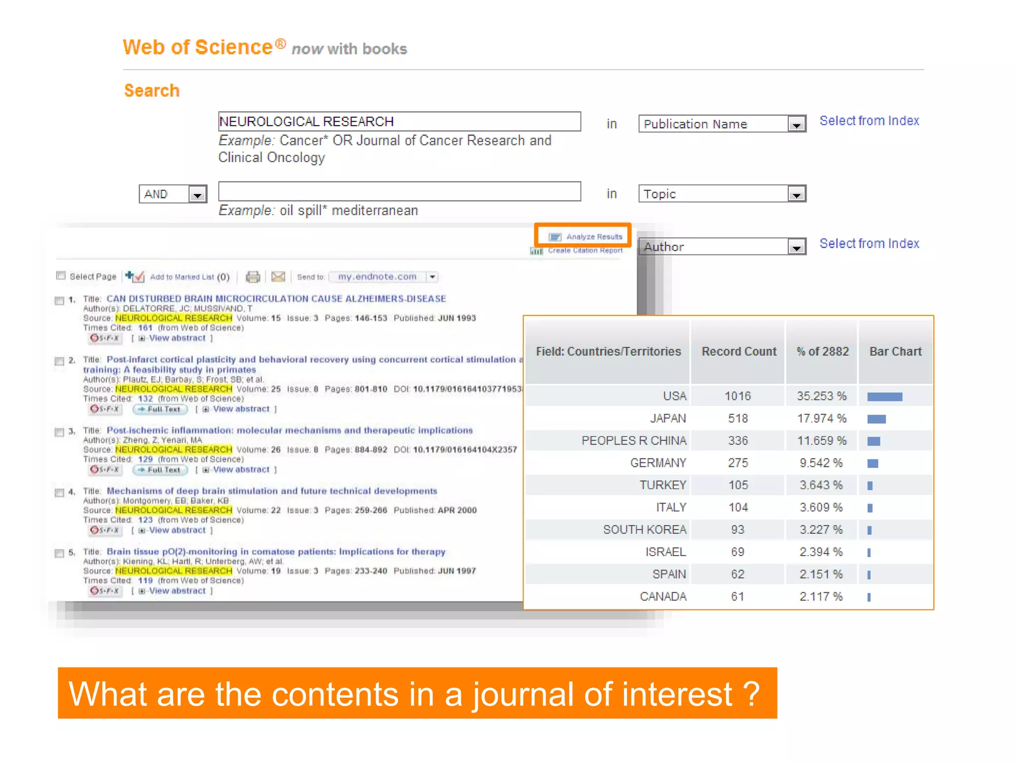The image size is (1016, 762).
Task: Click the Create Citation Report link
Action: click(585, 251)
